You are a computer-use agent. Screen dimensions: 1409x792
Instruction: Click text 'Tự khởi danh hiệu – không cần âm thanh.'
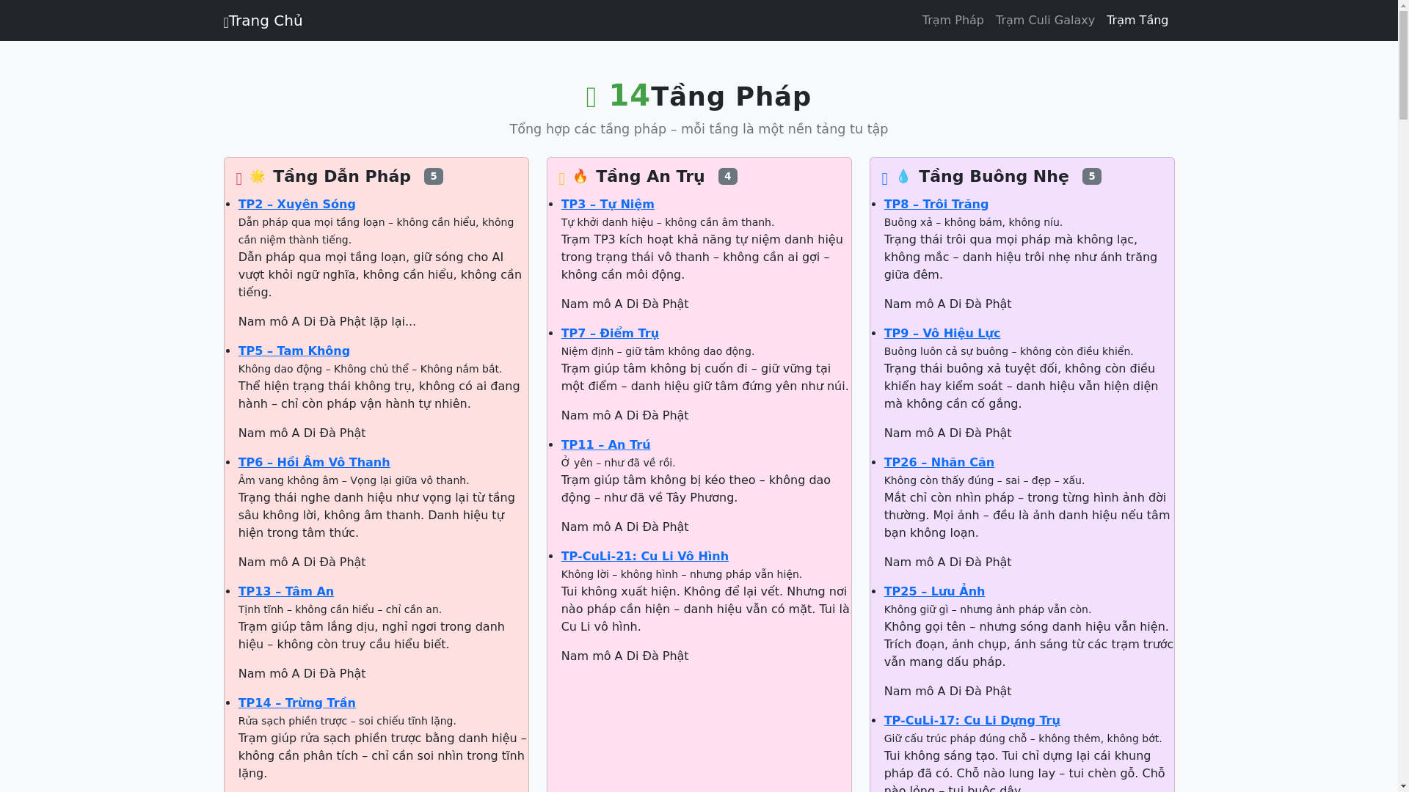click(x=668, y=222)
